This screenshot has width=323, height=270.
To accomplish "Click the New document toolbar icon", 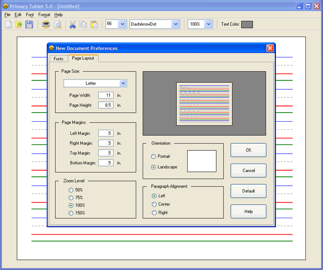I will point(8,24).
